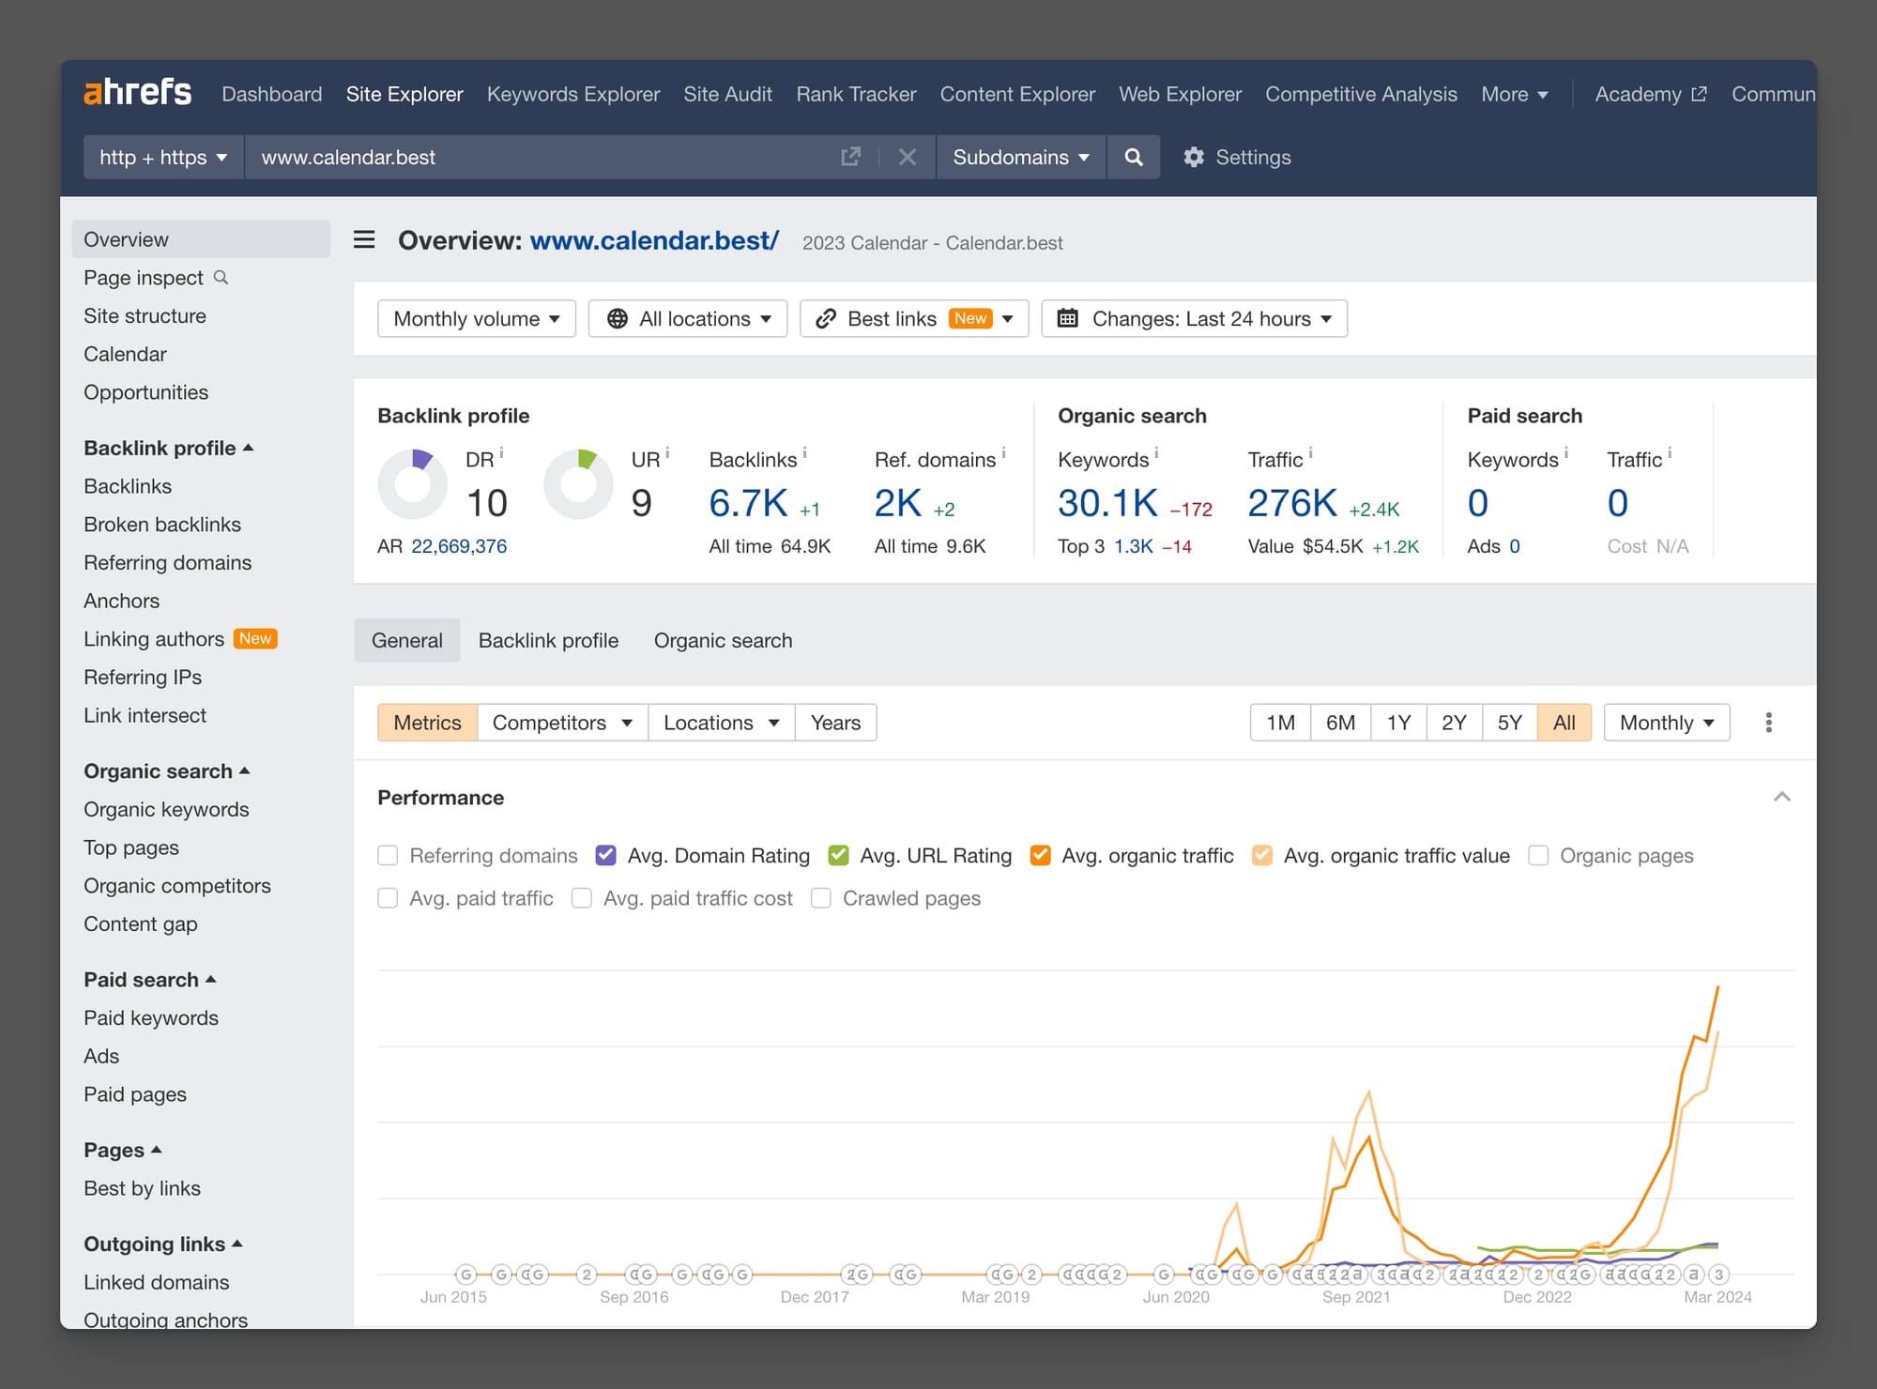
Task: Select the 1Y time range button
Action: click(1397, 722)
